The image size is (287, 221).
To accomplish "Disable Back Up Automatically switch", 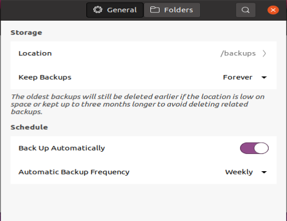I will pos(254,148).
